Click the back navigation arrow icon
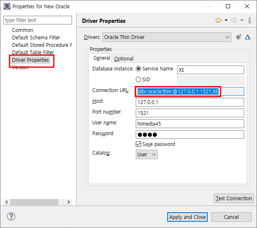Image resolution: width=257 pixels, height=228 pixels. tap(219, 20)
